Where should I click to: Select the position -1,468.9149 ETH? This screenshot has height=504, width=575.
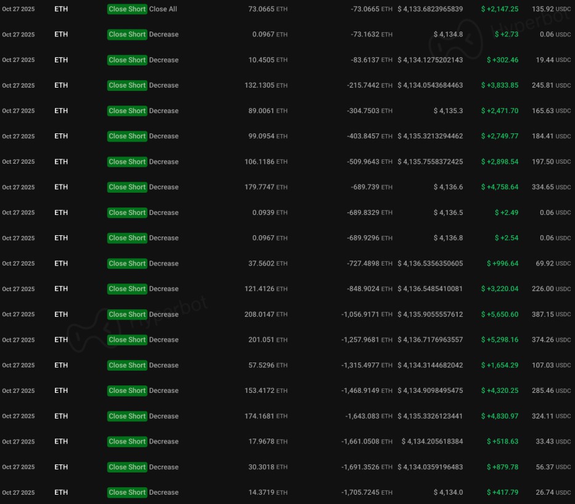pos(366,390)
